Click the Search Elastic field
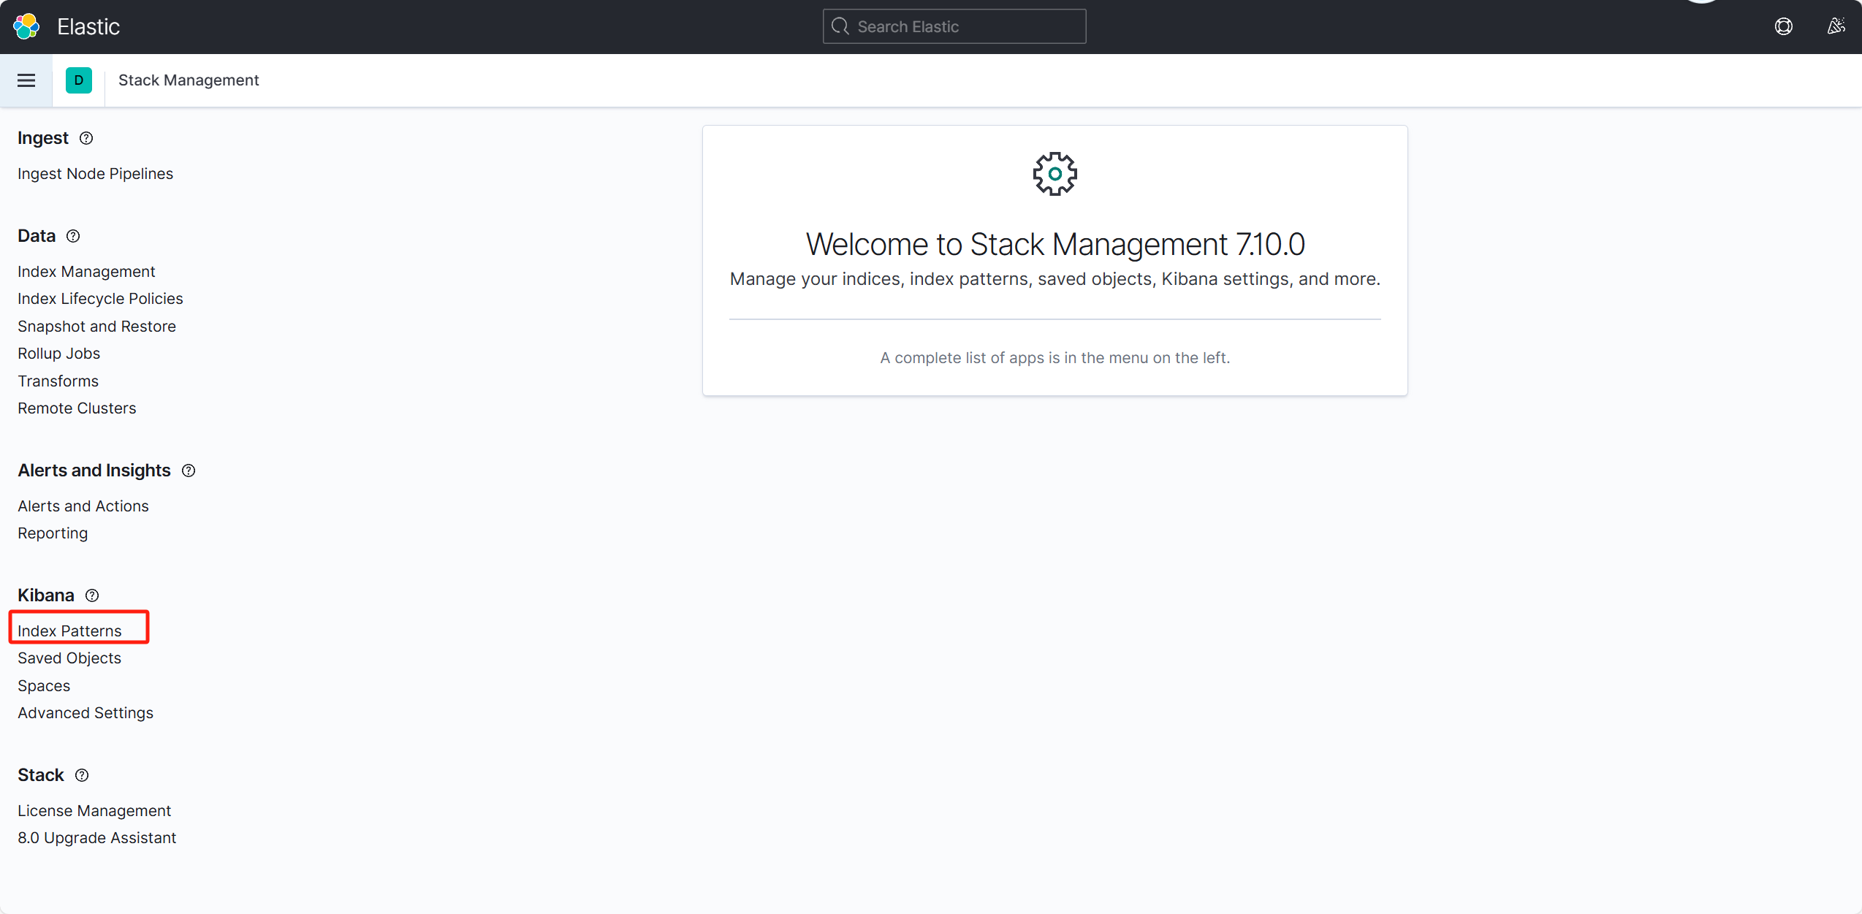Viewport: 1862px width, 914px height. pyautogui.click(x=954, y=26)
